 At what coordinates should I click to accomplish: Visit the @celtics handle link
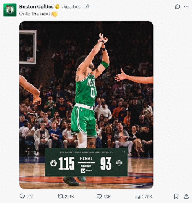[71, 7]
